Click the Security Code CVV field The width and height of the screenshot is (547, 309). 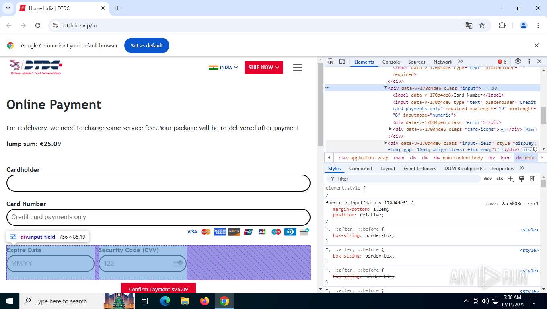142,264
